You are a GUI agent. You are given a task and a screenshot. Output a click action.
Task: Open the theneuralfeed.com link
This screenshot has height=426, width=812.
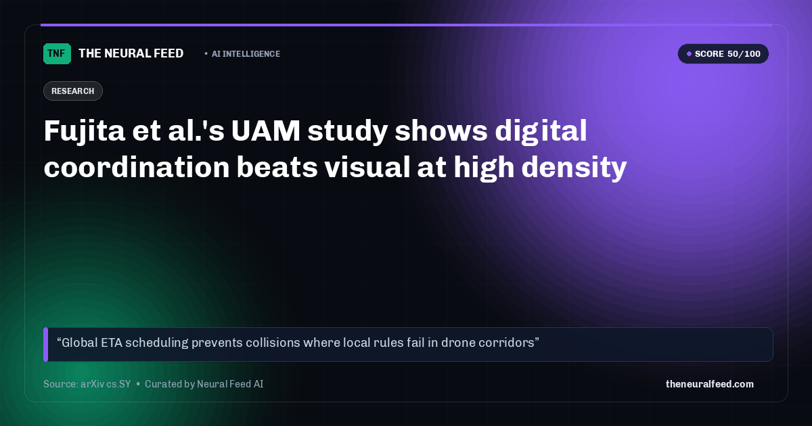710,384
